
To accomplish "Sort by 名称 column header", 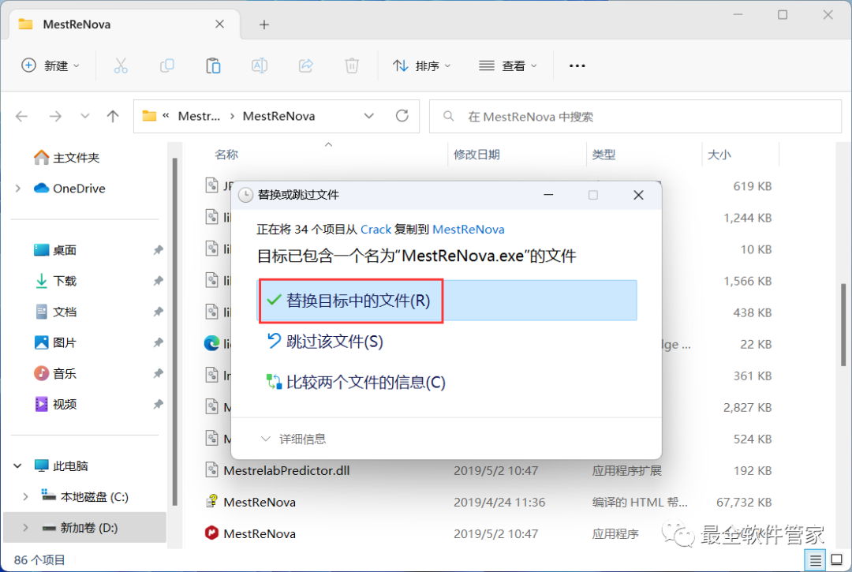I will point(226,155).
